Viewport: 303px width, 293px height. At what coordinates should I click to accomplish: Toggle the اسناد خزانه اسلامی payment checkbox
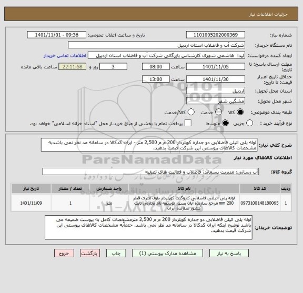point(188,123)
